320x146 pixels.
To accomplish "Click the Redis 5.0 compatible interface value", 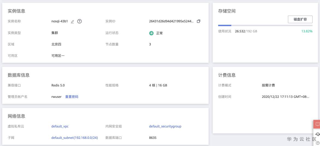I will [x=58, y=85].
